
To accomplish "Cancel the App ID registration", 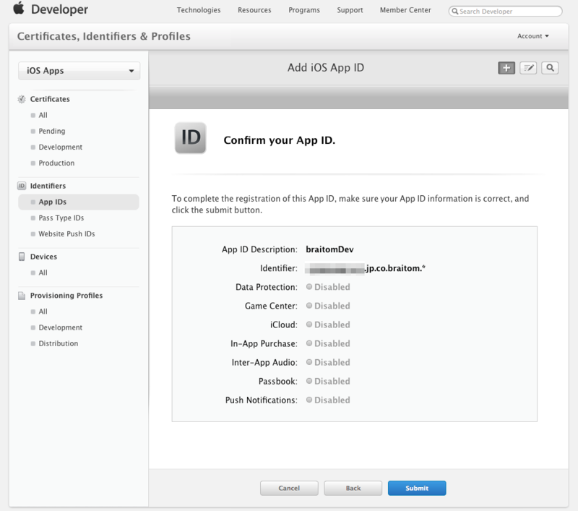I will pyautogui.click(x=289, y=488).
